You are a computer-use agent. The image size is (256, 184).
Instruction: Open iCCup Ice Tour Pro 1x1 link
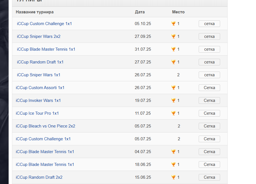37,113
